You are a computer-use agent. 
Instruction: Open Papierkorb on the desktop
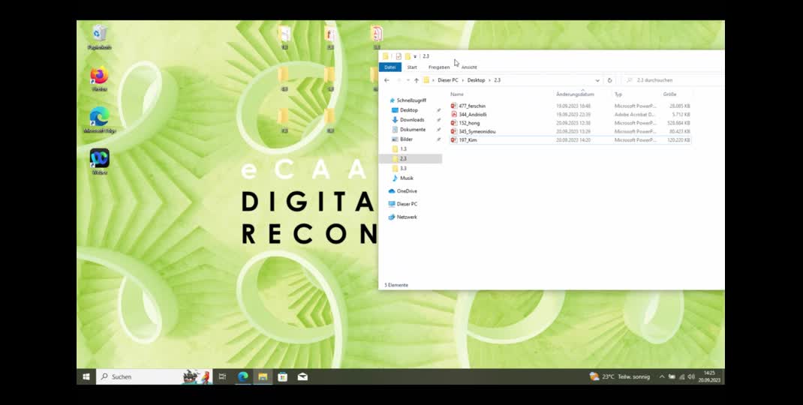click(x=99, y=37)
